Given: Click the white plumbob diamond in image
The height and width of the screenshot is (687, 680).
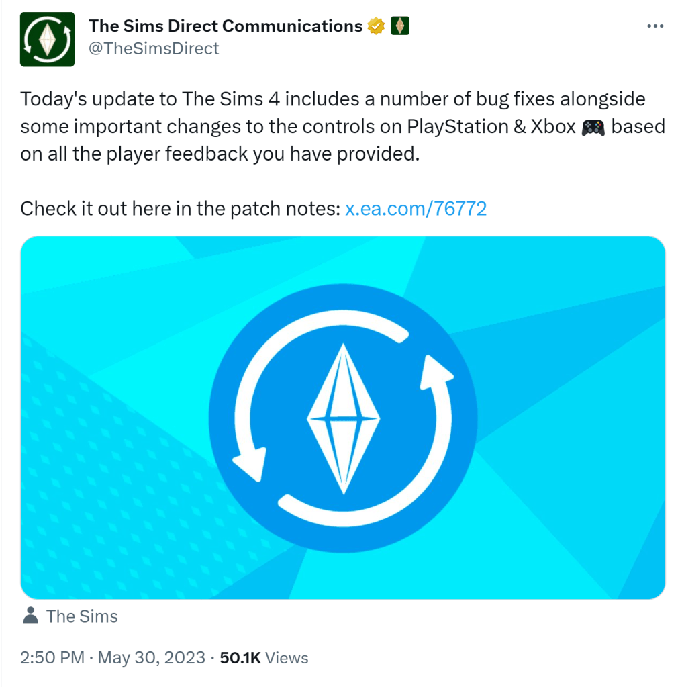Looking at the screenshot, I should click(344, 418).
